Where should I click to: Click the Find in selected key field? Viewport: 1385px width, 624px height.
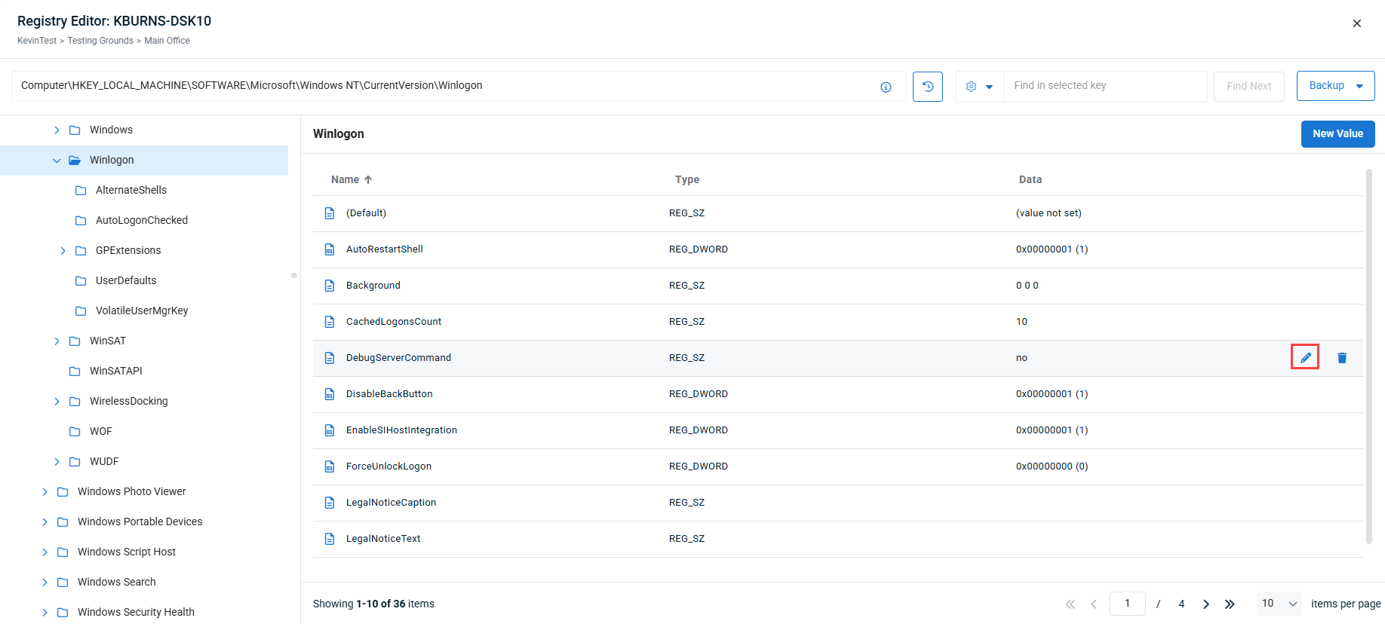pos(1104,86)
